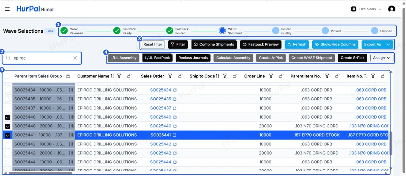Focus the epiroc search field
406x176 pixels.
(x=42, y=58)
